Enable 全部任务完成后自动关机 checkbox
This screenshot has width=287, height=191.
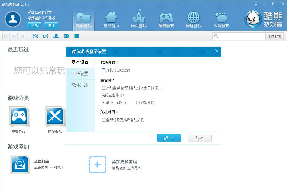(x=103, y=120)
